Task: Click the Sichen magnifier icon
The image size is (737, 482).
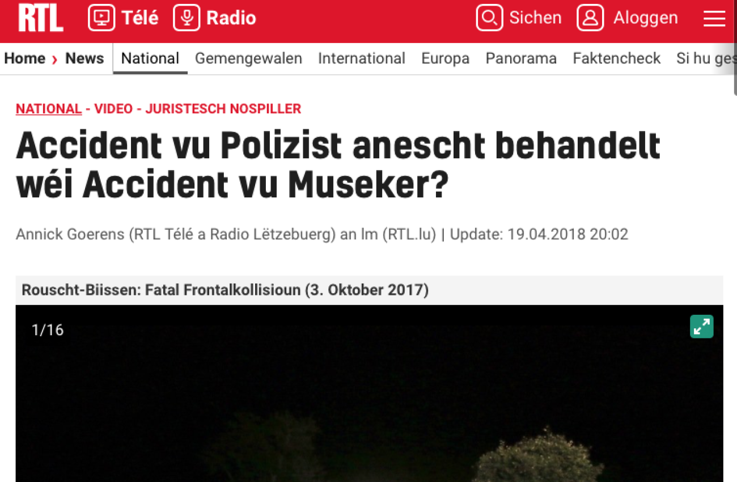Action: pyautogui.click(x=490, y=18)
